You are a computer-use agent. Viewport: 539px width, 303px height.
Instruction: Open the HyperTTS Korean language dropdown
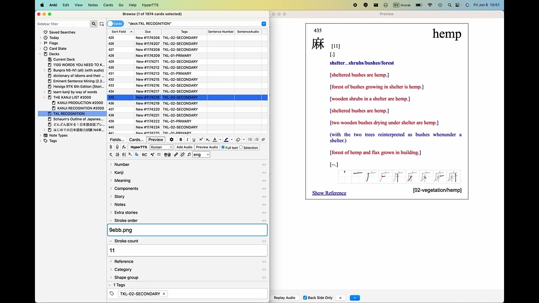point(162,147)
